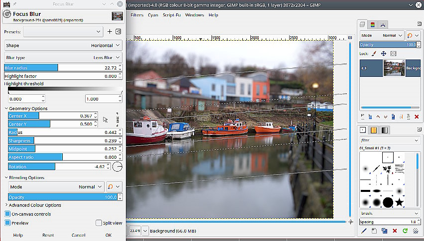Select the black star brush thumbnail
This screenshot has width=424, height=241.
[x=399, y=202]
